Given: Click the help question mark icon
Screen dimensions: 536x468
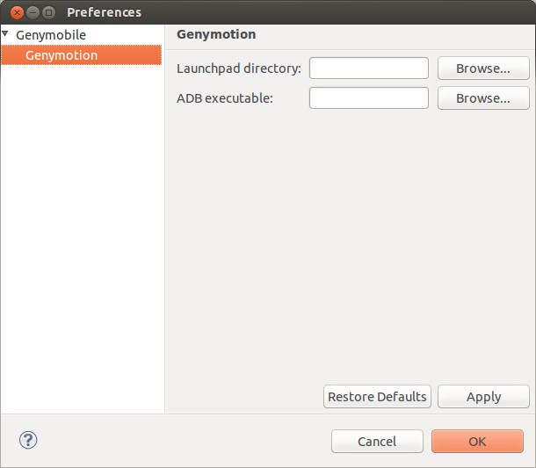Looking at the screenshot, I should (x=28, y=440).
